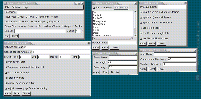The image size is (201, 99).
Task: Toggle Print all headers checkbox
Action: [x=94, y=8]
